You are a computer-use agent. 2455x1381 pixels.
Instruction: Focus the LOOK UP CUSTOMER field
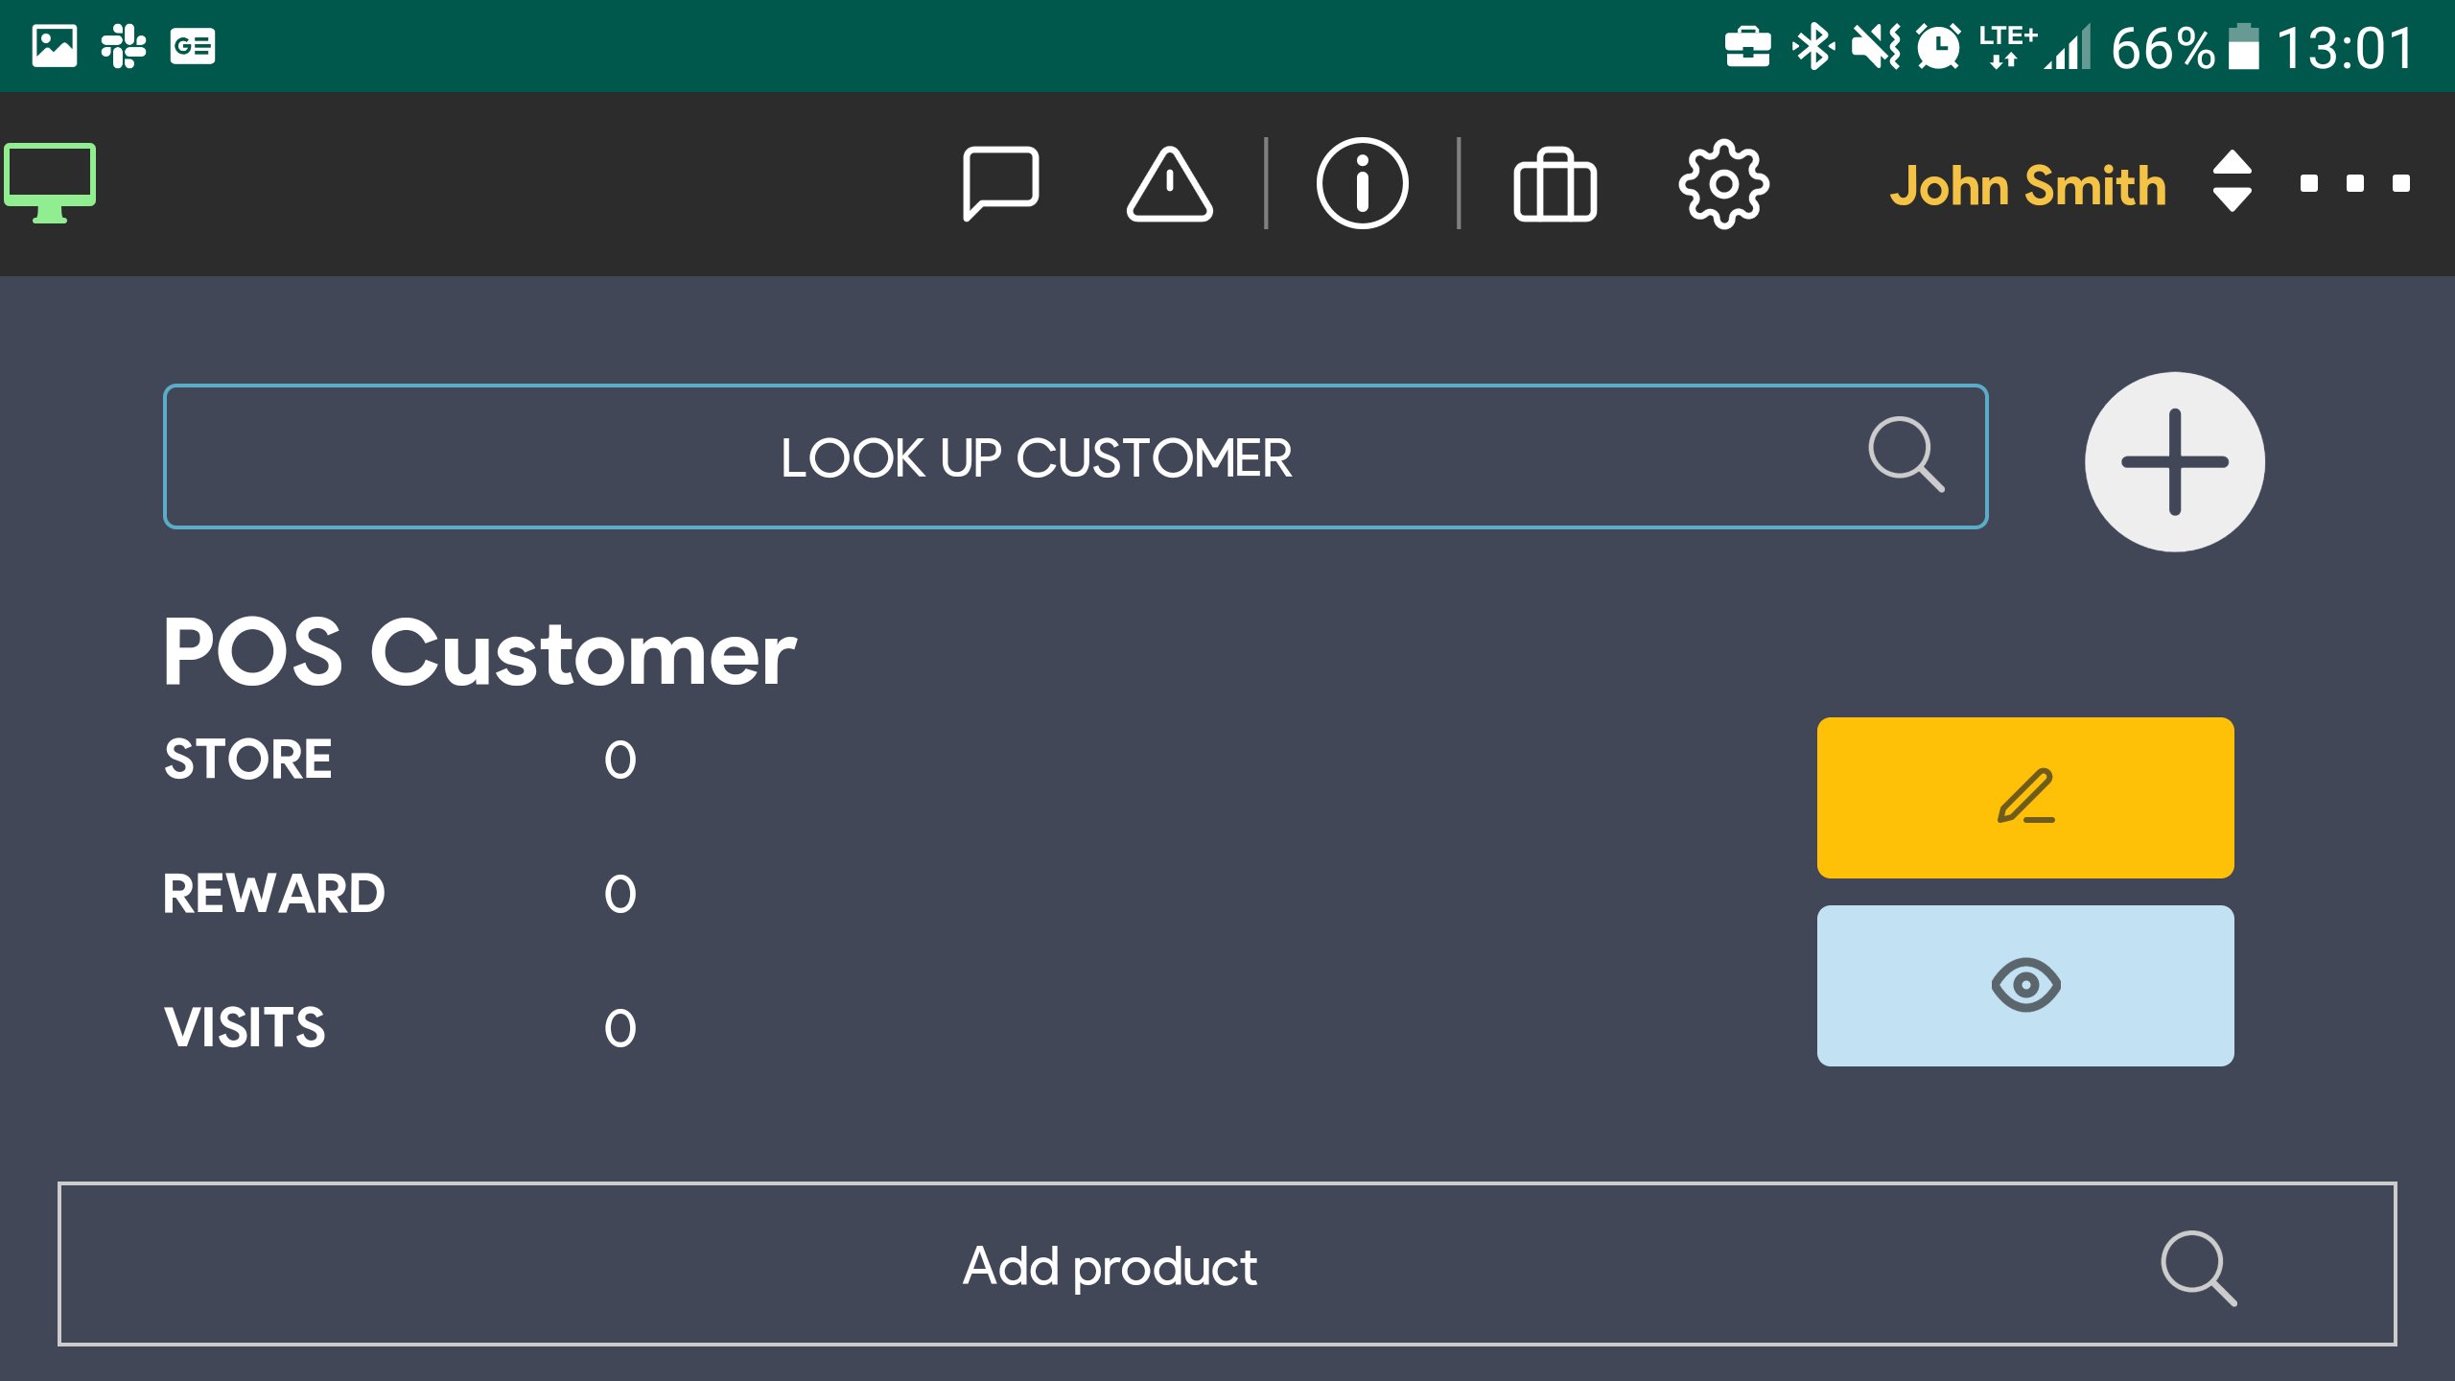(x=1036, y=456)
